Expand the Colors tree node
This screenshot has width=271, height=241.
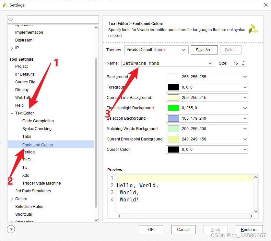(x=12, y=199)
